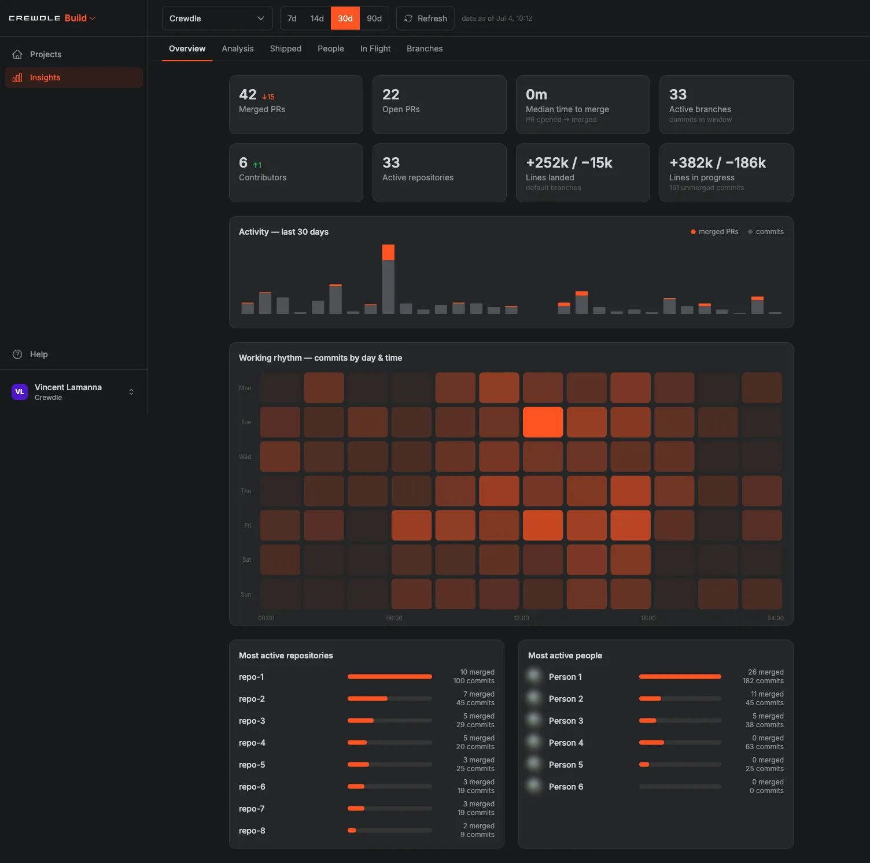Image resolution: width=870 pixels, height=863 pixels.
Task: Click the Working rhythm heading
Action: (x=320, y=358)
